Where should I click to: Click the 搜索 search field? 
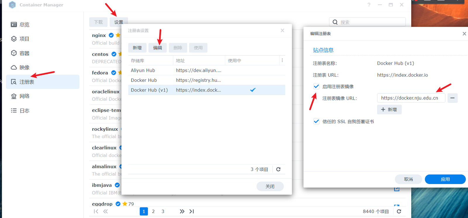point(367,22)
